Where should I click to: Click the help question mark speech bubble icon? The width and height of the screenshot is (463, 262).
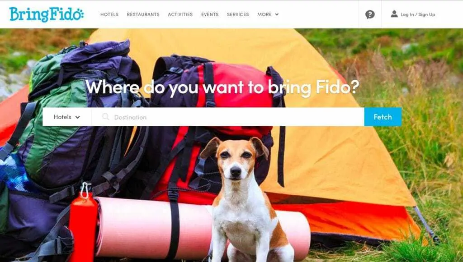pos(370,14)
